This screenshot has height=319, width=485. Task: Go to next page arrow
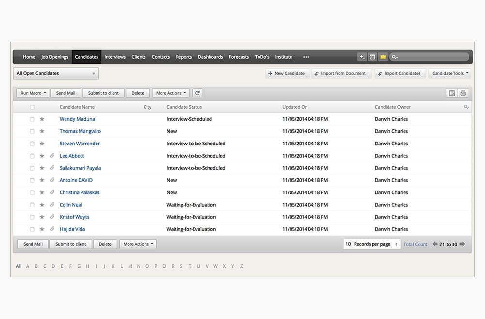click(x=462, y=244)
